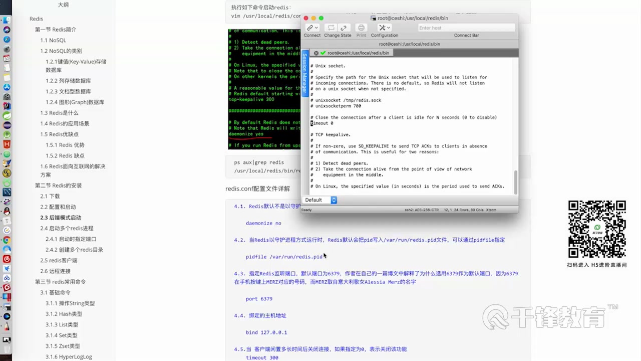Click the 'unixsocketperm 700' line in the terminal

[336, 106]
